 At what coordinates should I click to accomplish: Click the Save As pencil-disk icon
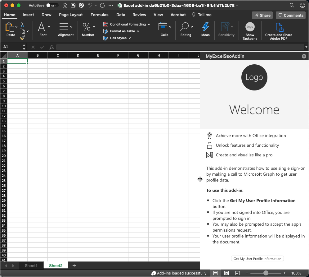pyautogui.click(x=82, y=5)
